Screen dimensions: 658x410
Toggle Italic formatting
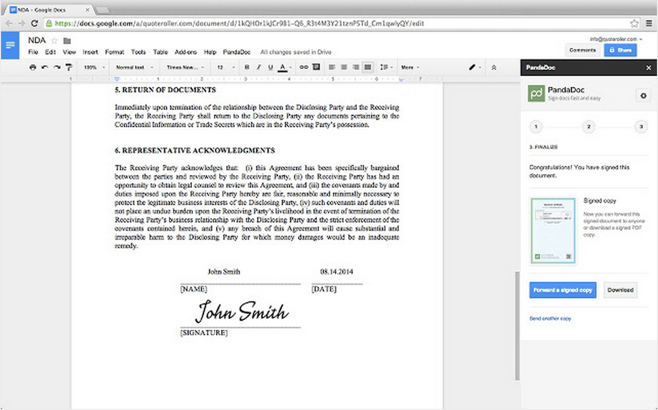pos(259,67)
